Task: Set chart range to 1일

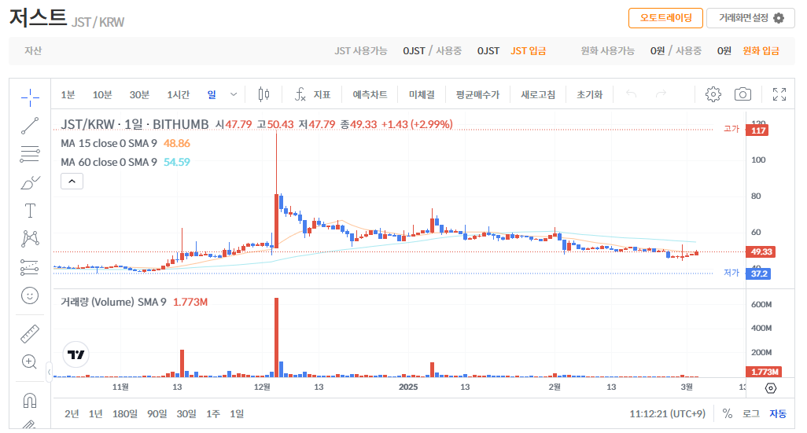Action: pos(237,413)
